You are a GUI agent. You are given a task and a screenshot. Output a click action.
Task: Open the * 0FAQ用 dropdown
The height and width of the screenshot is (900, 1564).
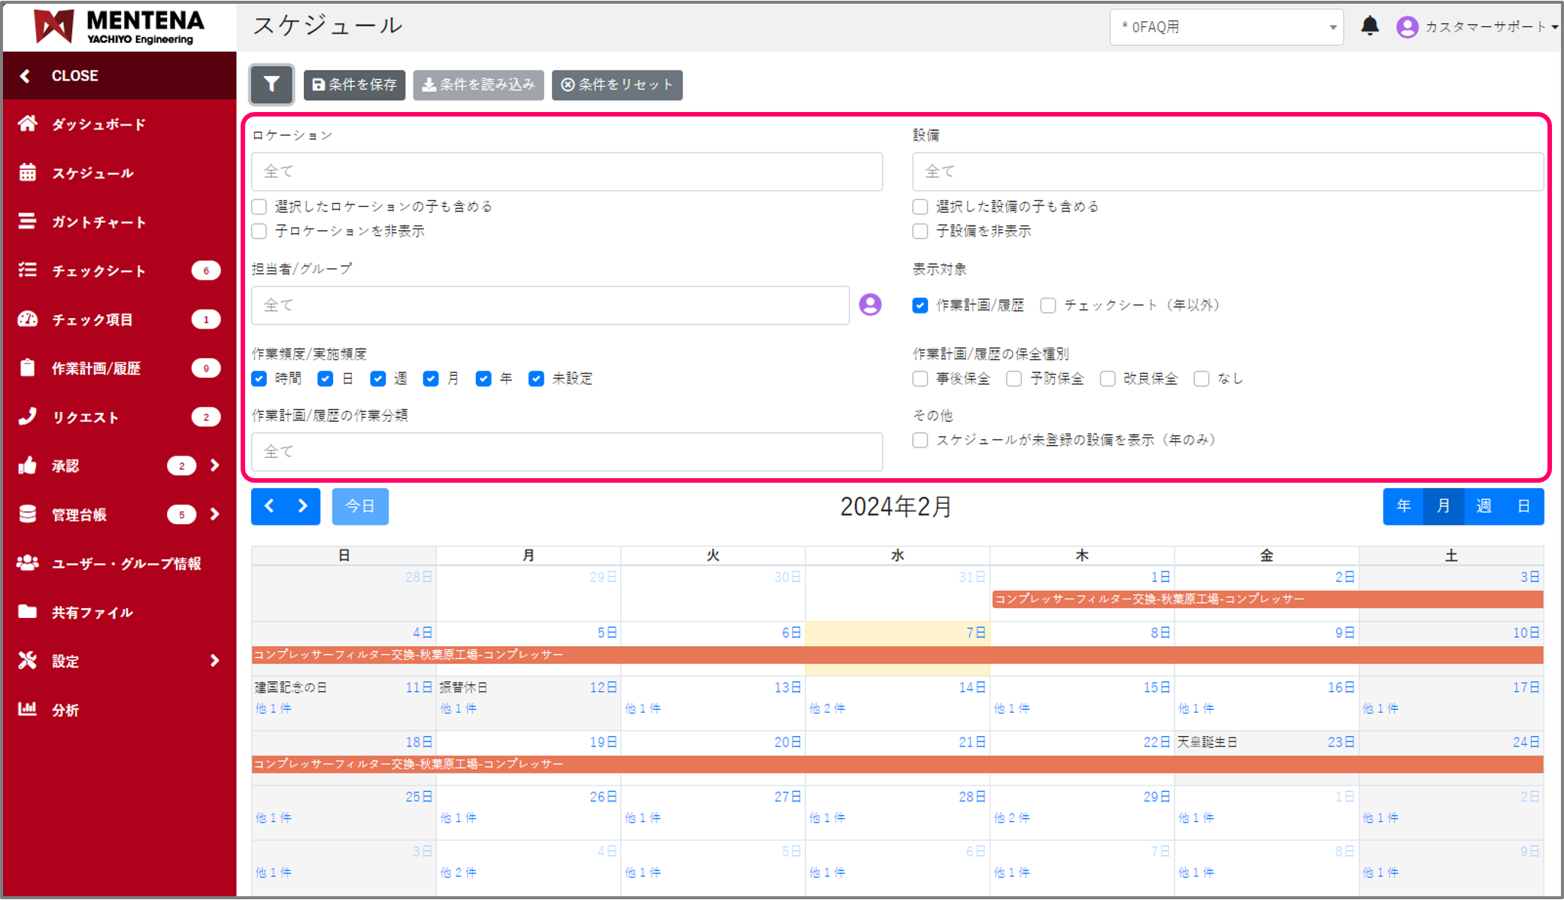click(1226, 26)
